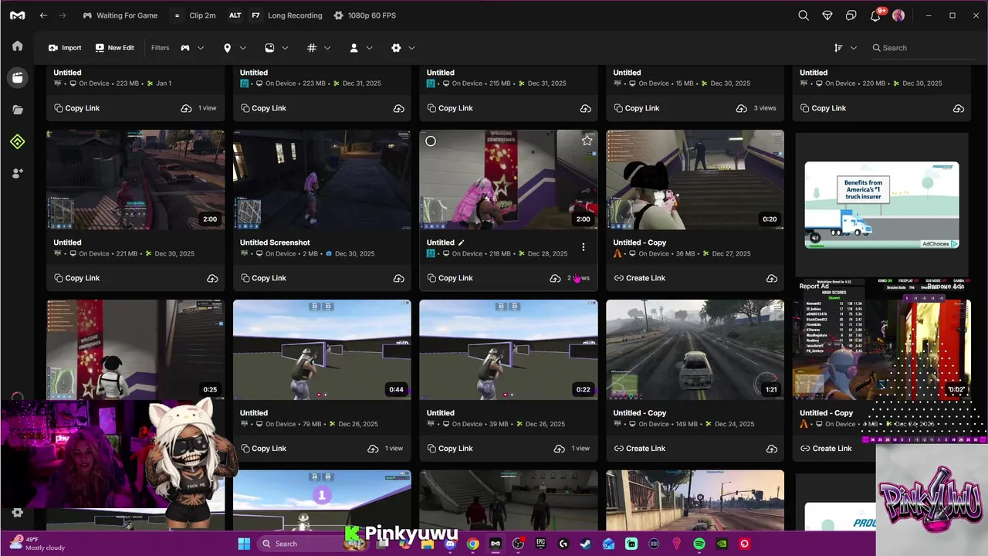Click the Remove Ads link
This screenshot has height=556, width=988.
tap(946, 286)
